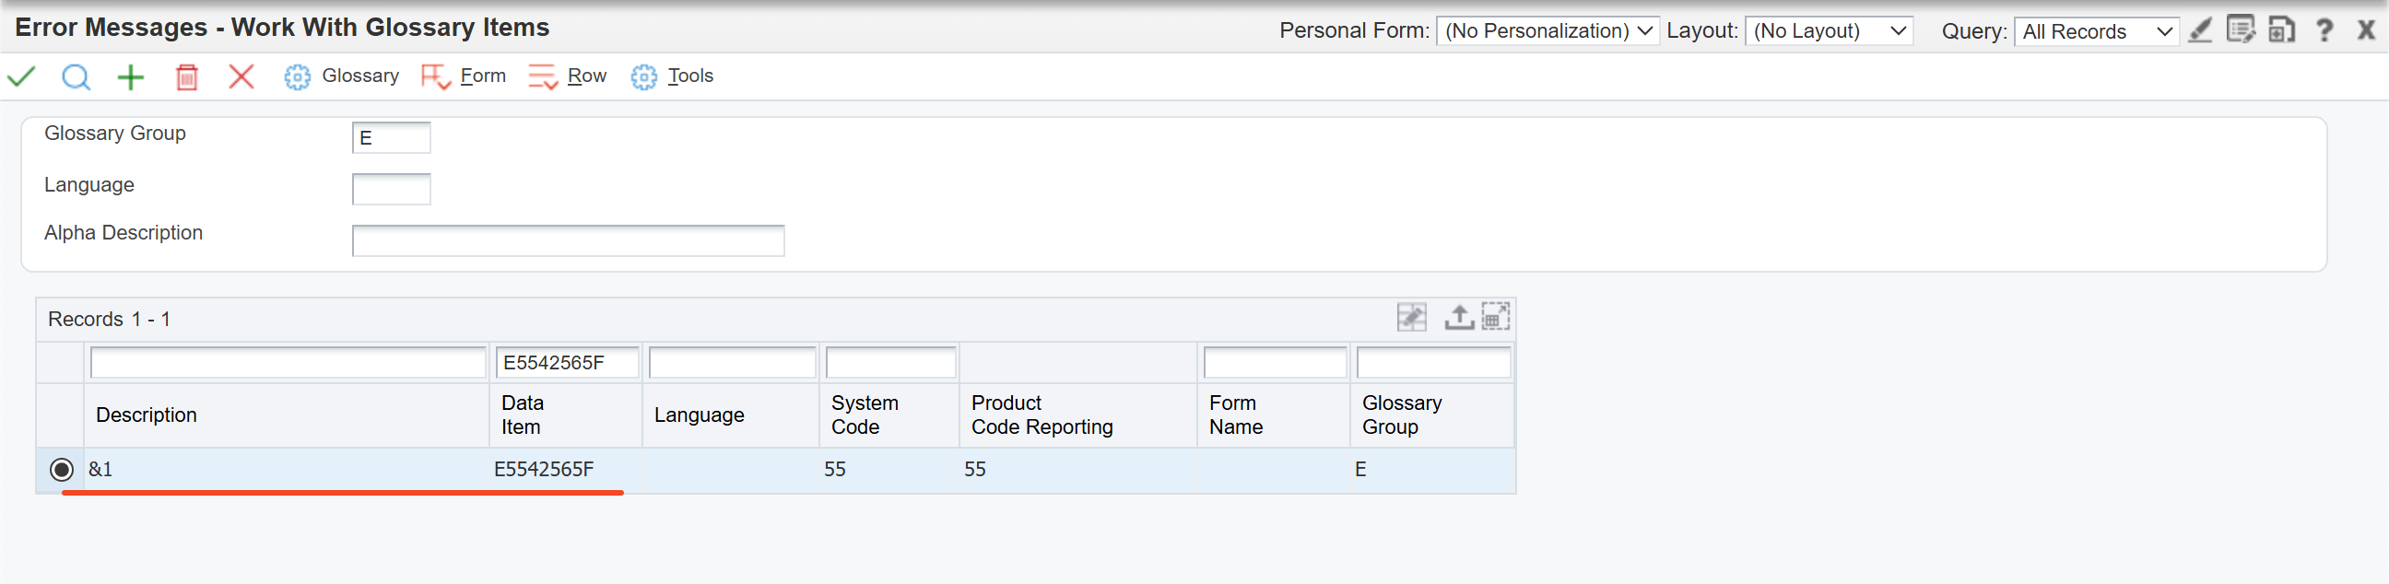Select the radio button for row &1
This screenshot has width=2389, height=584.
(x=62, y=470)
